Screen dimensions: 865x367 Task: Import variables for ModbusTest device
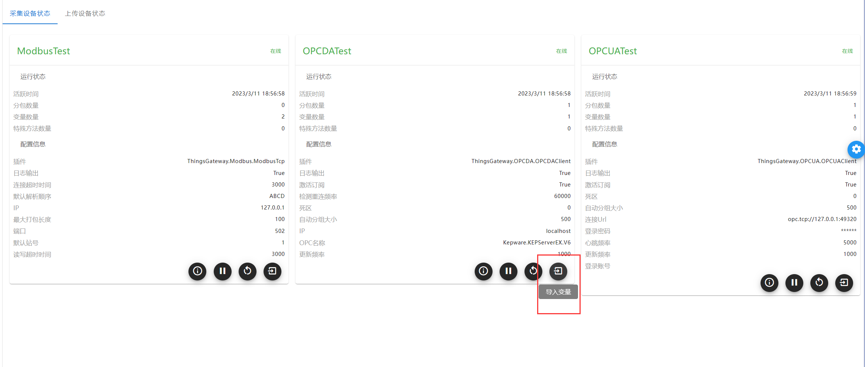pyautogui.click(x=272, y=271)
